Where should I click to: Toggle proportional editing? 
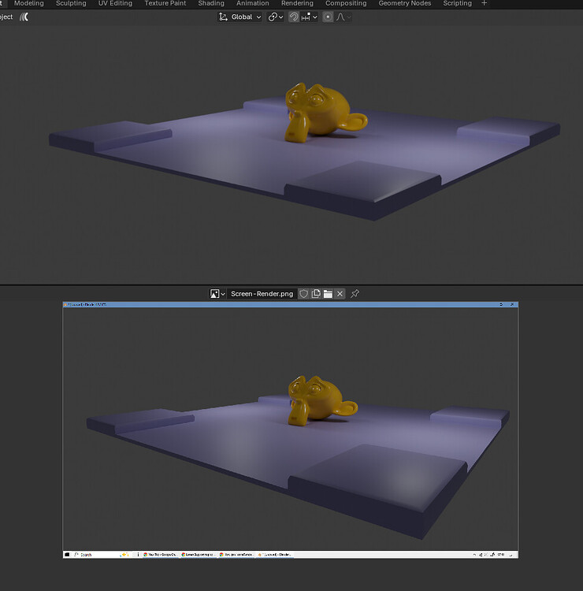pyautogui.click(x=328, y=17)
